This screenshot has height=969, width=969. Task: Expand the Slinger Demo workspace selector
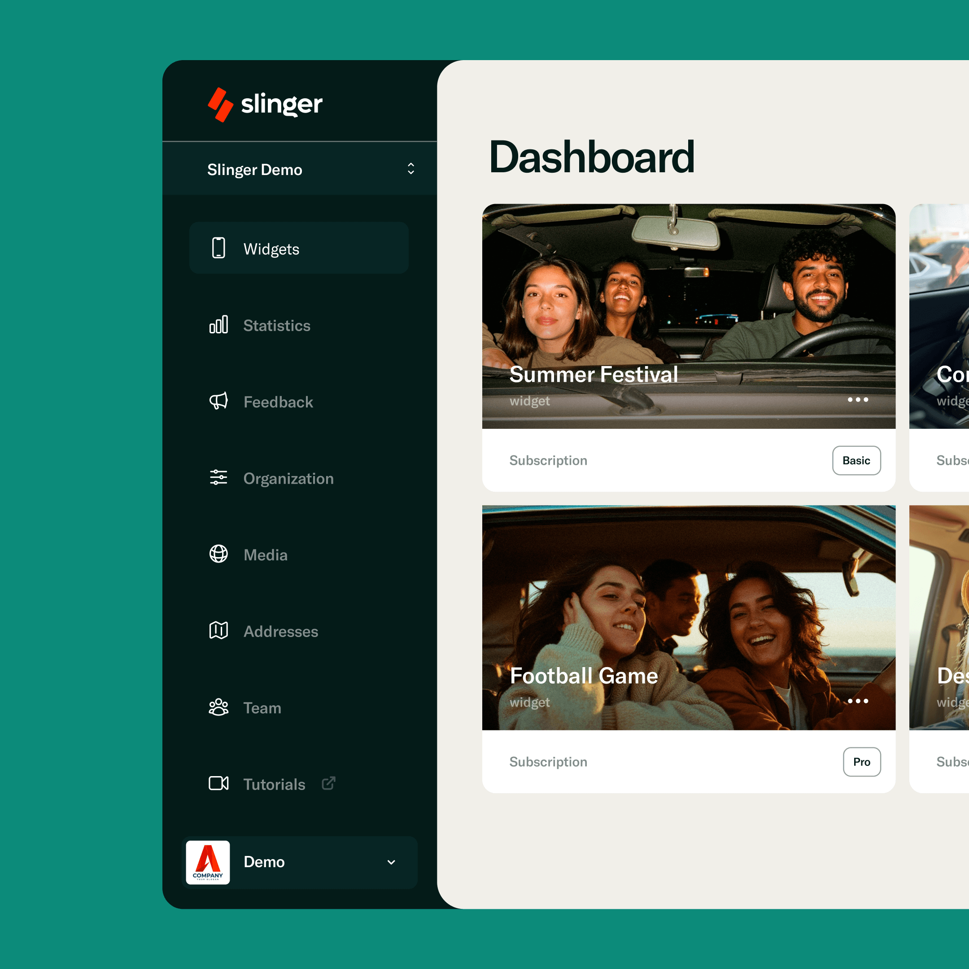411,169
